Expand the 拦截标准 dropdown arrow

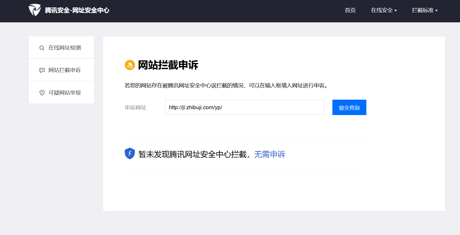[437, 11]
